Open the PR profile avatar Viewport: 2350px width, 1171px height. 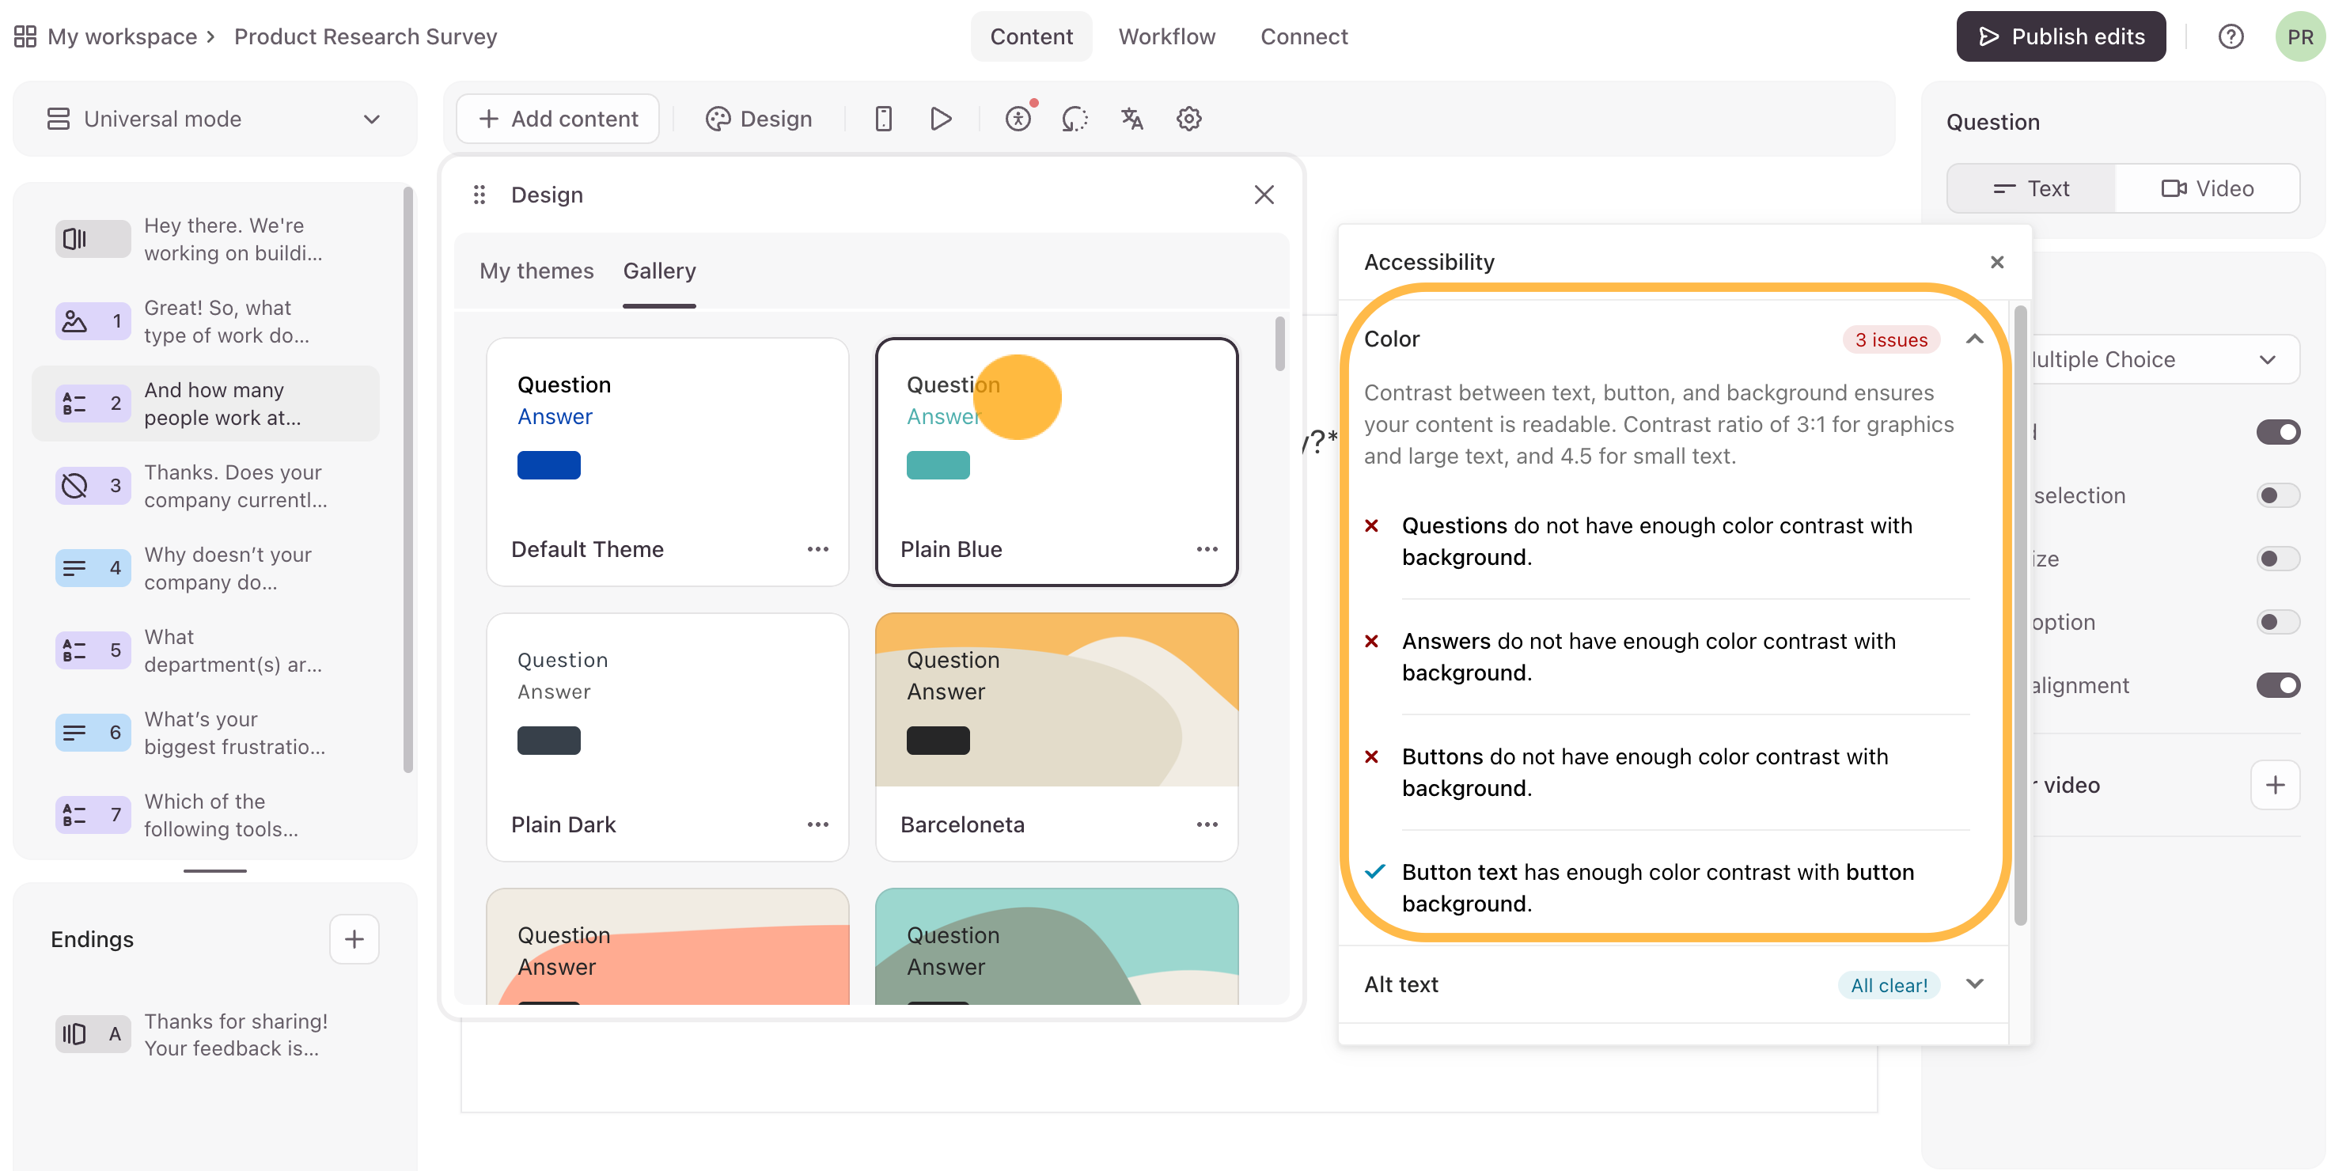(x=2300, y=36)
